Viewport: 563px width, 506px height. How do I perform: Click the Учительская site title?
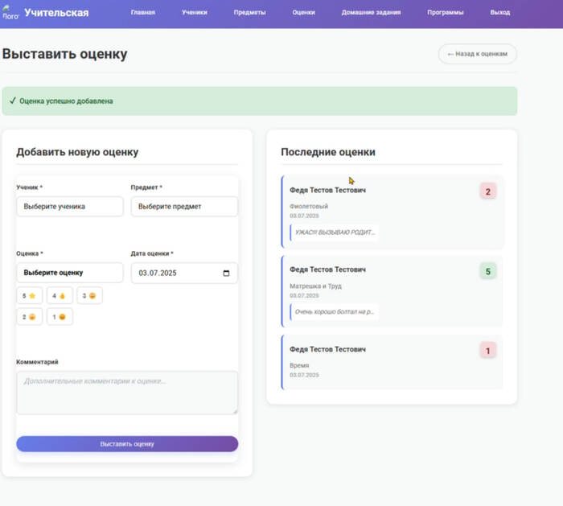pyautogui.click(x=56, y=13)
